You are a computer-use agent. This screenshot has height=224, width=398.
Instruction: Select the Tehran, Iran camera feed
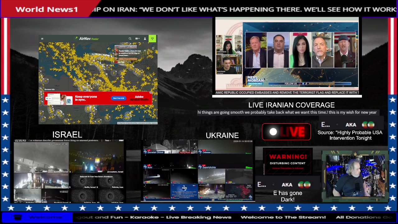coord(110,181)
